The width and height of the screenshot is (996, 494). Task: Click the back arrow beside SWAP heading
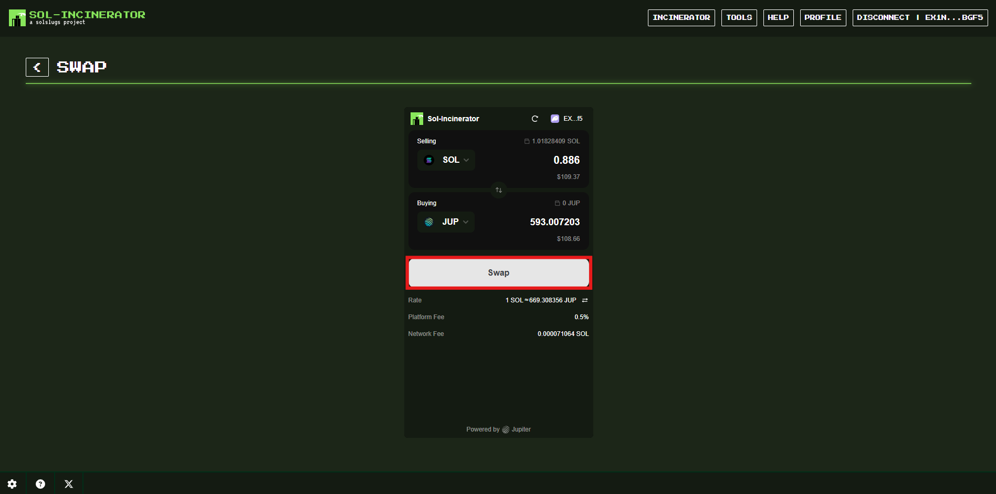click(37, 67)
